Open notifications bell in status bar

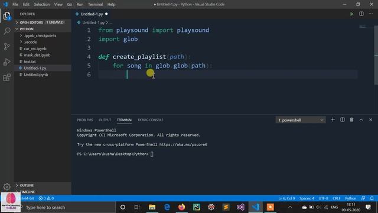click(x=372, y=198)
